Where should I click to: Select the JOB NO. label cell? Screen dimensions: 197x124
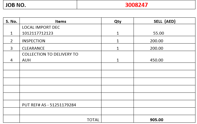pyautogui.click(x=40, y=5)
